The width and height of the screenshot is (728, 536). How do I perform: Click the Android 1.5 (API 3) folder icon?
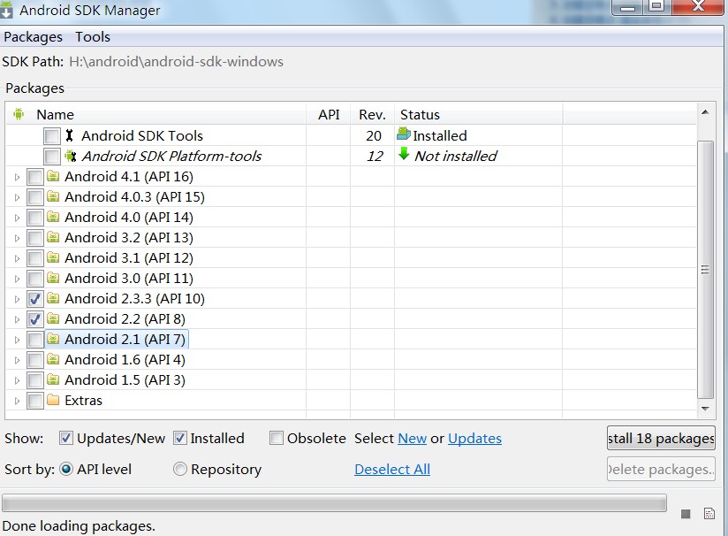coord(53,379)
